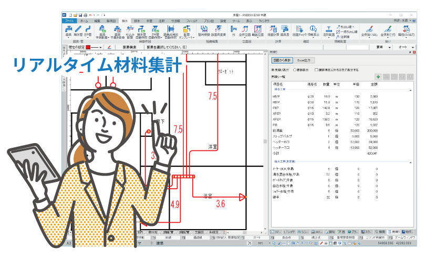Image resolution: width=424 pixels, height=260 pixels.
Task: Select the 器具 faucet tool in the ribbon
Action: tap(69, 31)
